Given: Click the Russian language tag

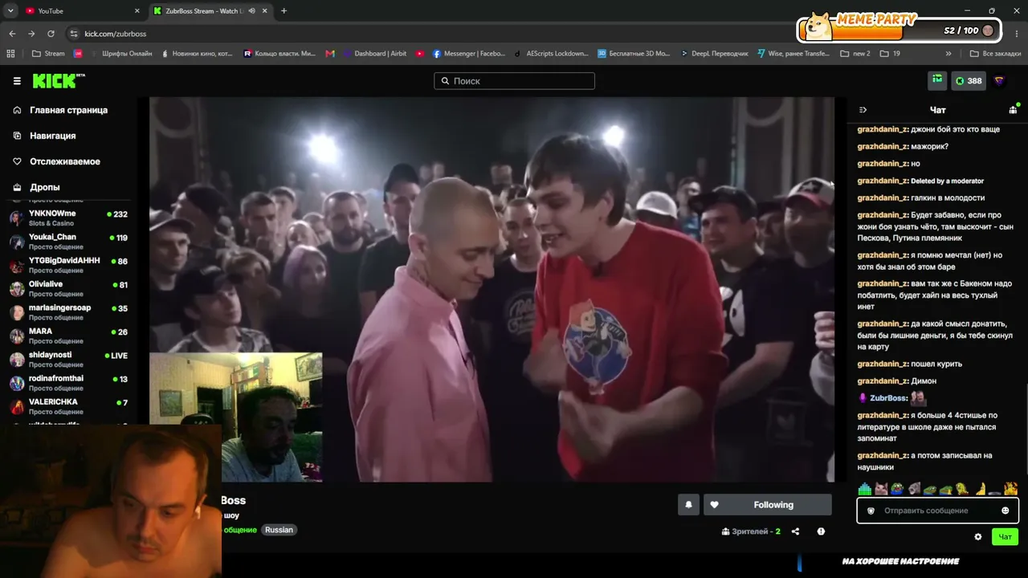Looking at the screenshot, I should (x=279, y=530).
